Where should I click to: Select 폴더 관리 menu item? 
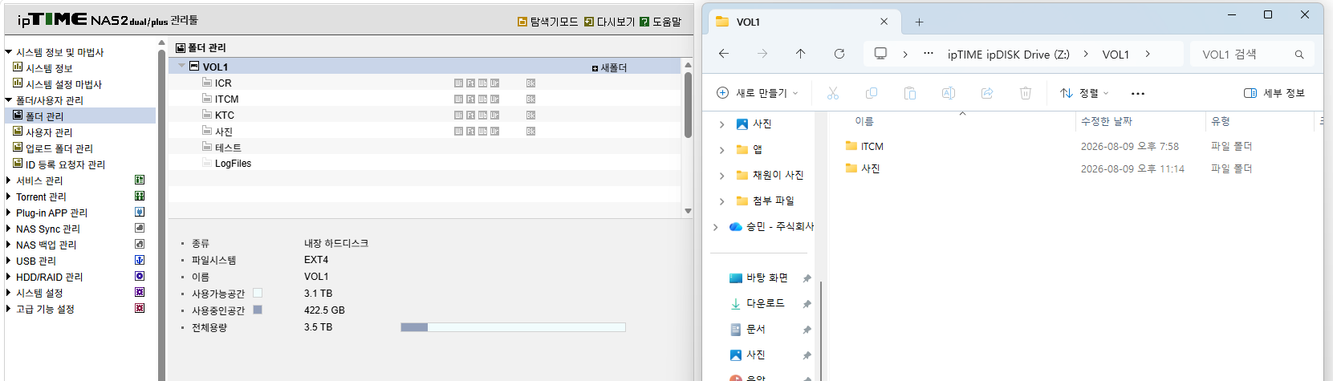coord(44,116)
